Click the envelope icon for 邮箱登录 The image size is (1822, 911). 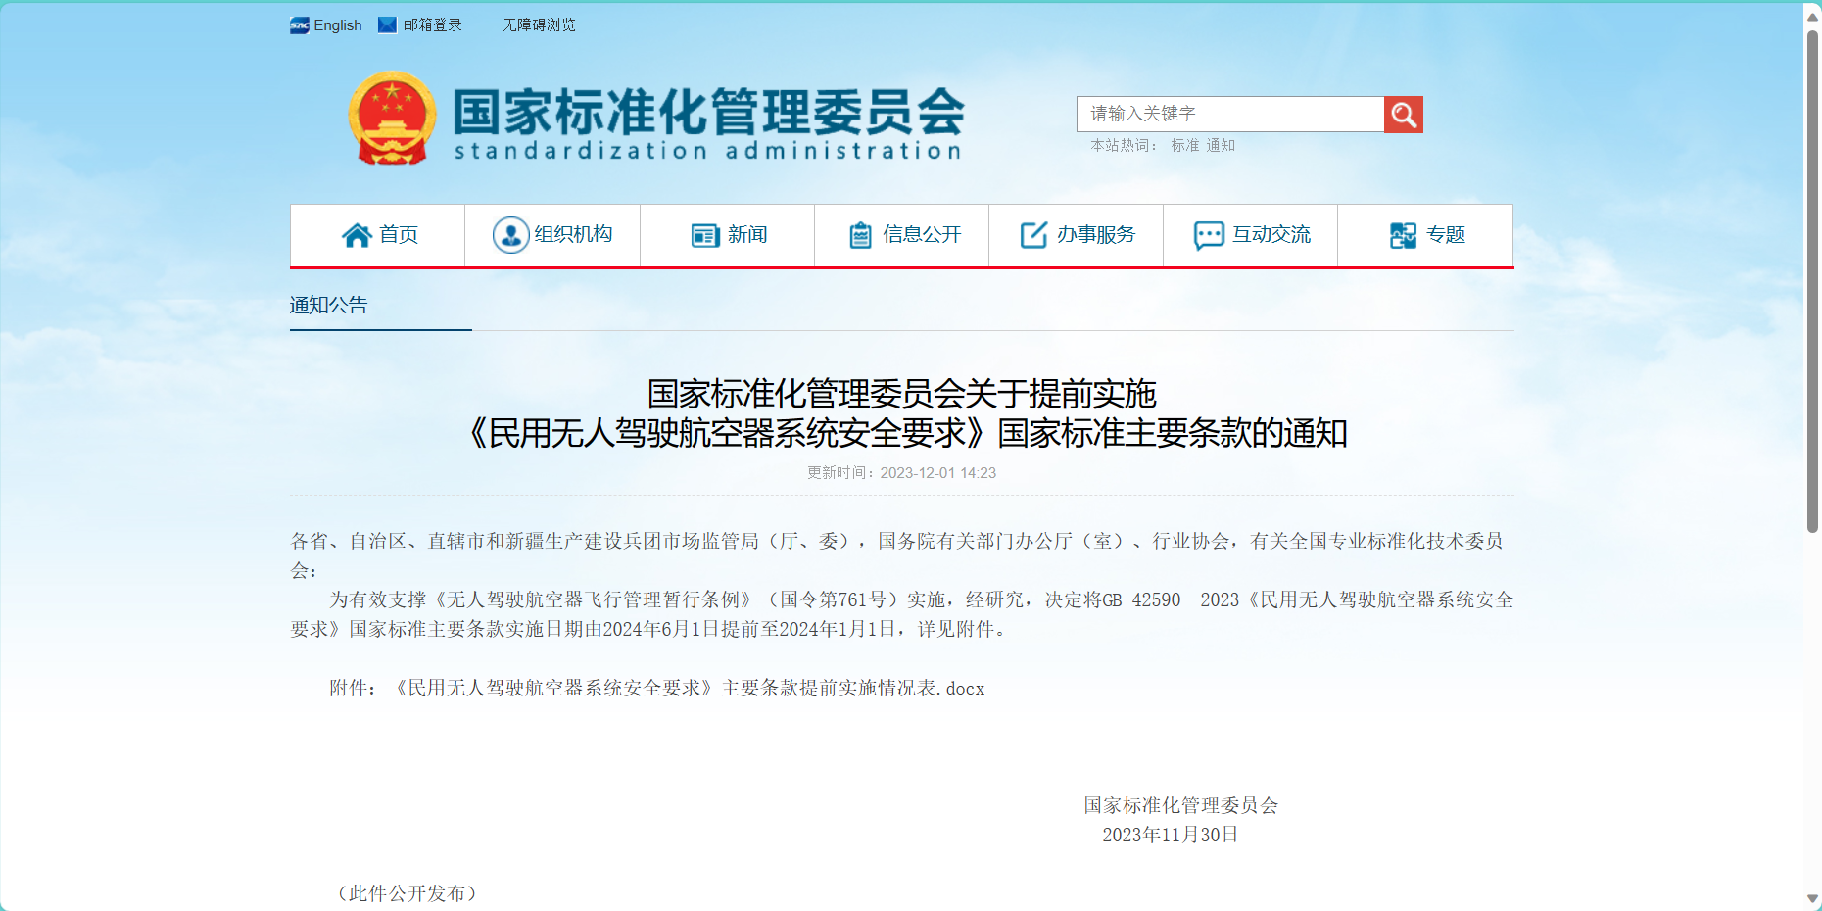(x=387, y=25)
